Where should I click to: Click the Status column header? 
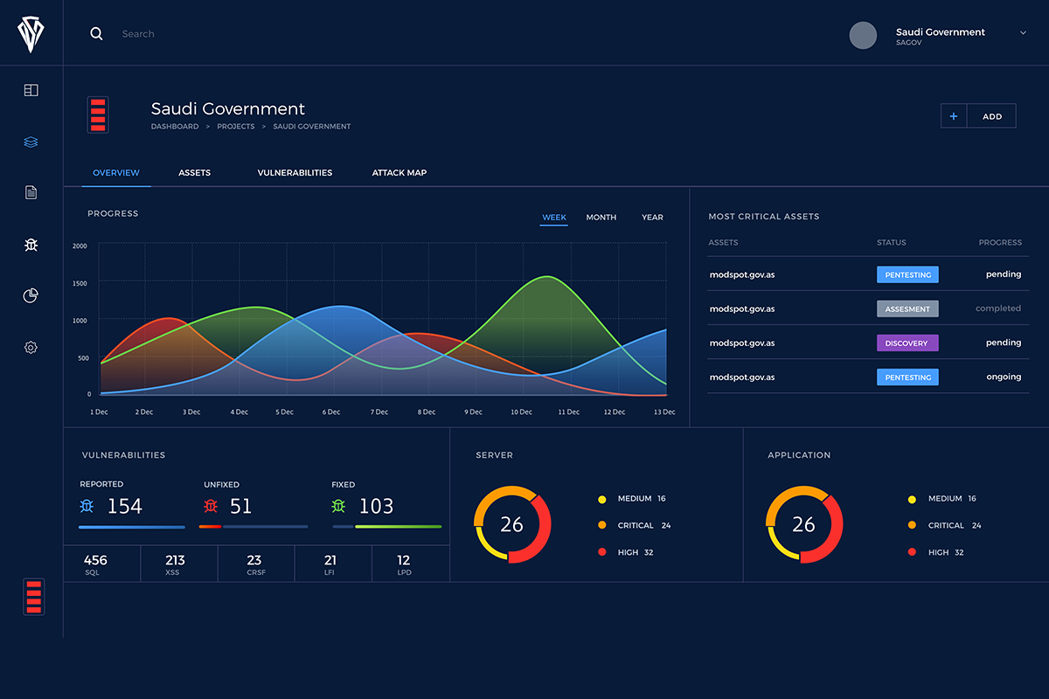coord(892,243)
